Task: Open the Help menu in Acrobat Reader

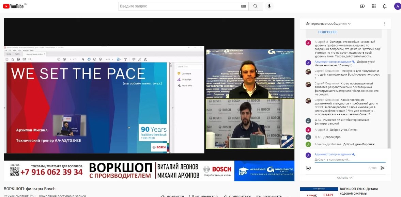Action: coord(32,50)
